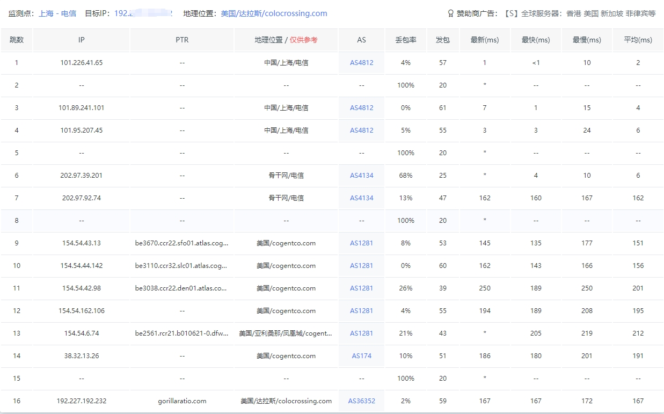Click IP address 38.32.13.26
This screenshot has width=664, height=414.
point(82,356)
